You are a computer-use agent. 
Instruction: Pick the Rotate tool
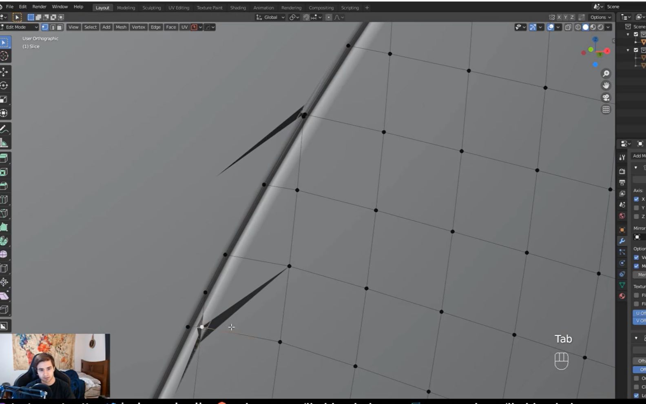pyautogui.click(x=4, y=86)
